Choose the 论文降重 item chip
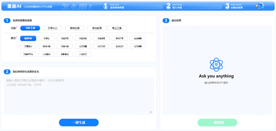Viewport: 276px width, 131px height. [83, 46]
